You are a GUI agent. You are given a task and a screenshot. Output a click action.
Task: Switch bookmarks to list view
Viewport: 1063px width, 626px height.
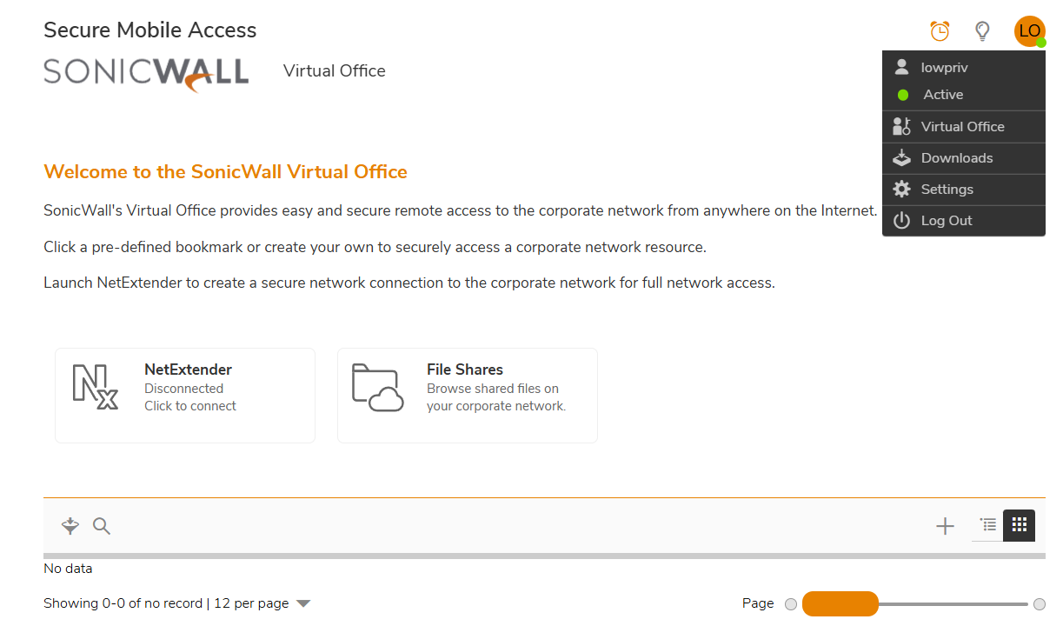[988, 525]
